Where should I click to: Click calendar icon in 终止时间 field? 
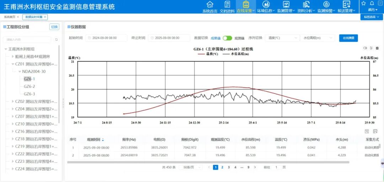(x=152, y=38)
